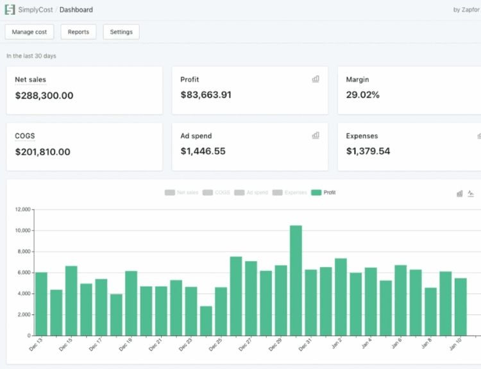This screenshot has height=369, width=481.
Task: Open the Manage cost page
Action: coord(29,32)
